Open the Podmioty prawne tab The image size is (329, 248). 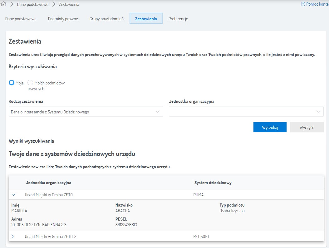(x=63, y=19)
